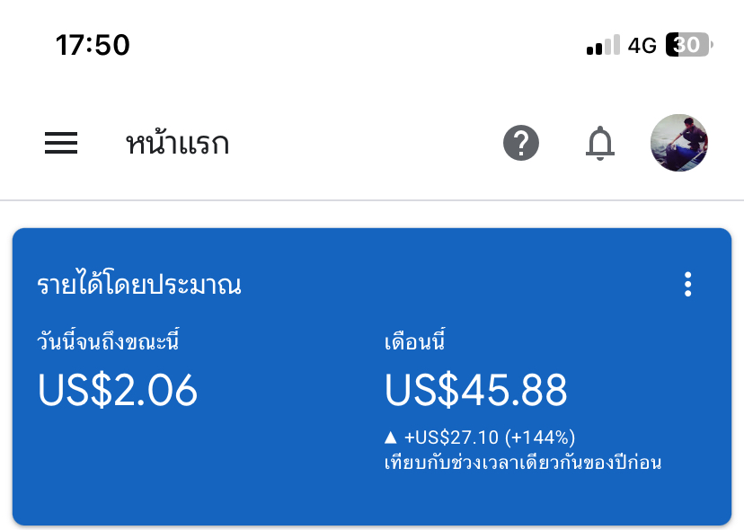Open the hamburger navigation menu
The image size is (744, 530).
[61, 143]
